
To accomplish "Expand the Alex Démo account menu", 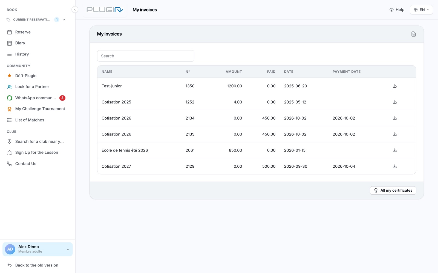I will pos(38,249).
